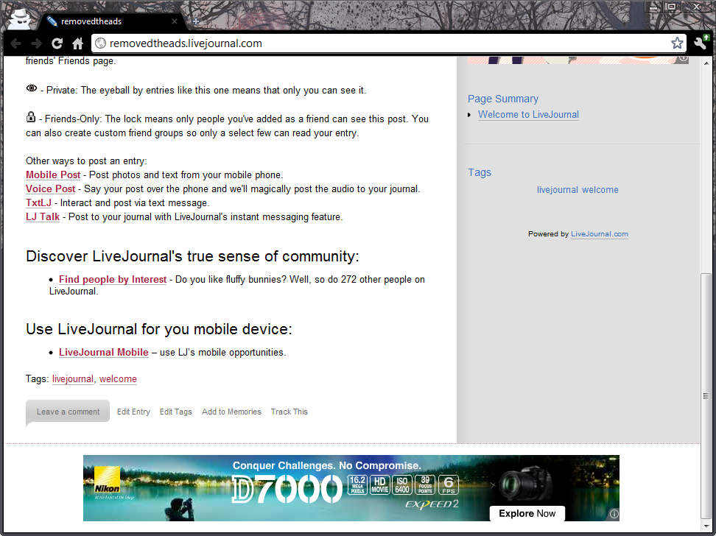Click the friends-only lock icon
This screenshot has height=536, width=716.
pos(31,117)
